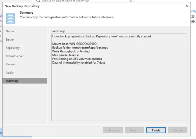196x139 pixels.
Task: Click the 'Write throughput: unlimited' line
Action: coord(71,51)
